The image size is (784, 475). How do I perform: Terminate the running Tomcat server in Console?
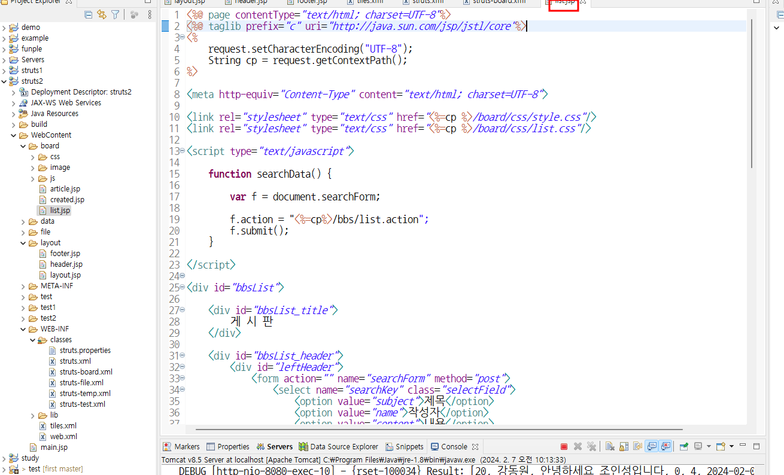pos(564,446)
